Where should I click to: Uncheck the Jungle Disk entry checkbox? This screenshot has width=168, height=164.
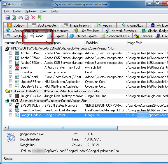pyautogui.click(x=10, y=96)
